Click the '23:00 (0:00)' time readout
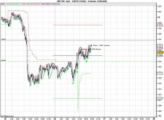164x120 pixels. (x=102, y=1)
